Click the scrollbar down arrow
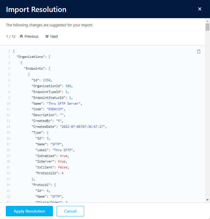Image resolution: width=210 pixels, height=219 pixels. tap(207, 200)
